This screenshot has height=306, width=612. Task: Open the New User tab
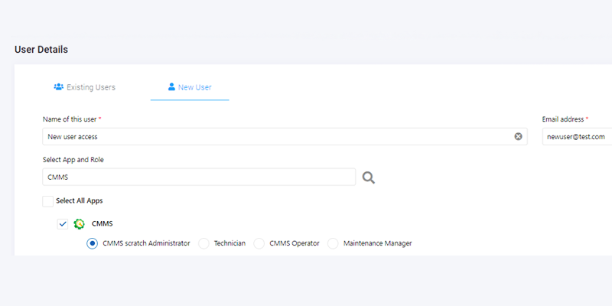190,87
